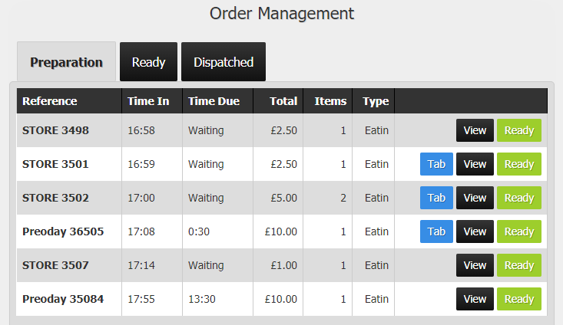Set STORE 3502 to Ready

point(519,198)
